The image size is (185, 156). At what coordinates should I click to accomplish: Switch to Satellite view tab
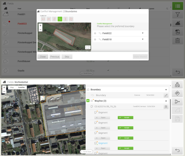pyautogui.click(x=21, y=87)
